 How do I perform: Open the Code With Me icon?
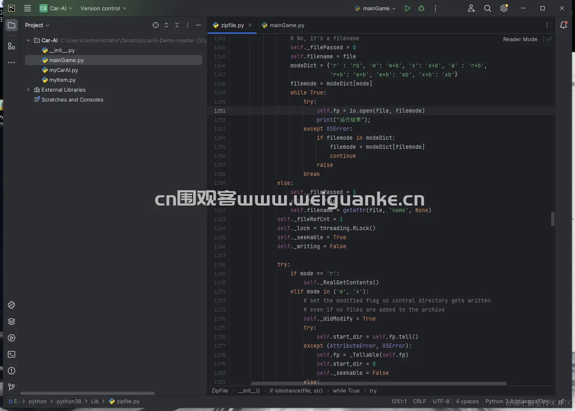(x=471, y=8)
